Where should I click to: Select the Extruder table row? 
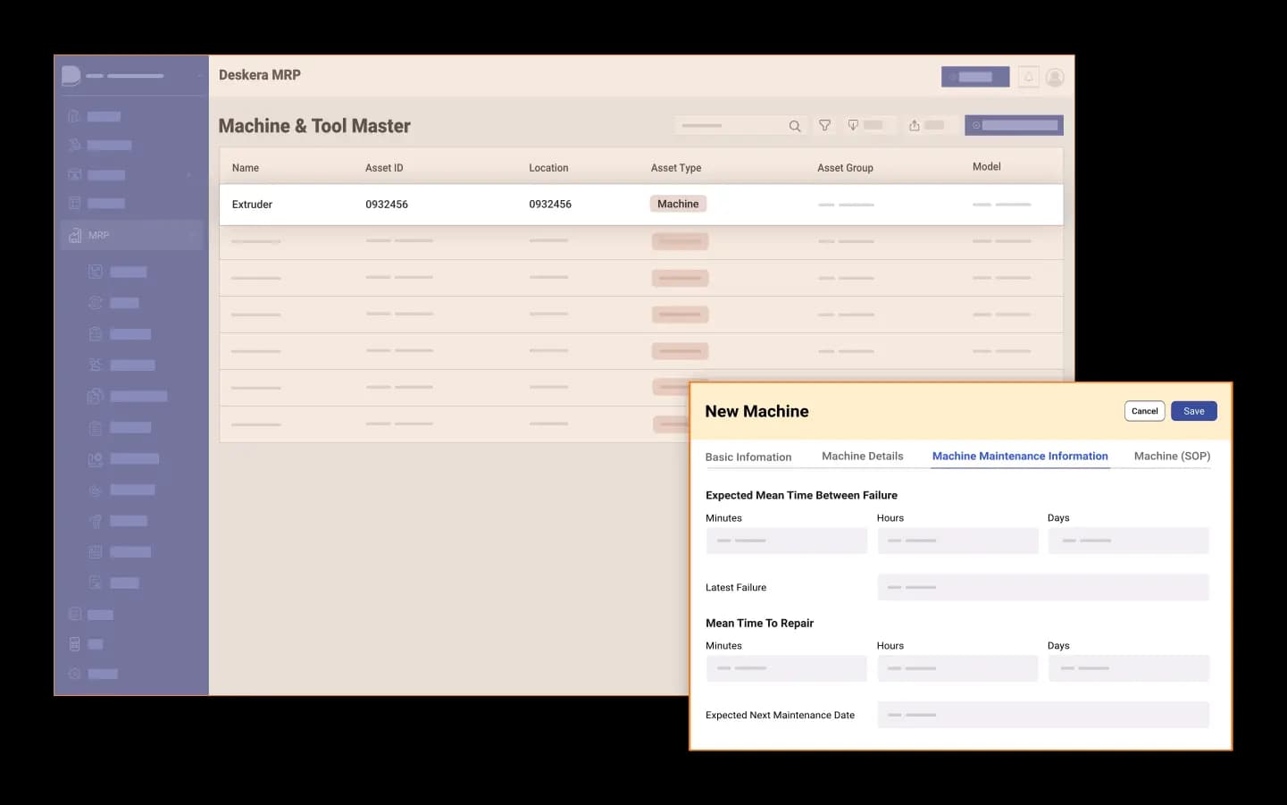[x=640, y=205]
